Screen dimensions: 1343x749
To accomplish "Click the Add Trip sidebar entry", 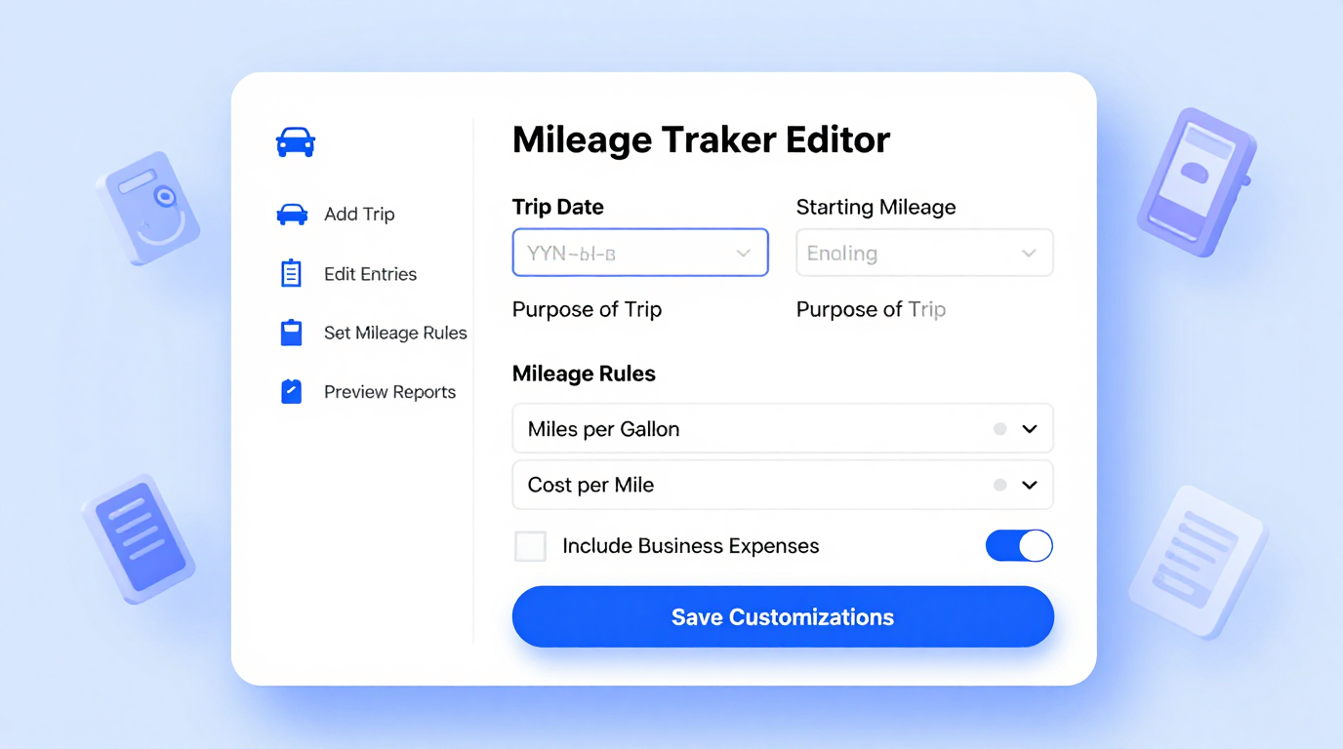I will click(x=358, y=214).
